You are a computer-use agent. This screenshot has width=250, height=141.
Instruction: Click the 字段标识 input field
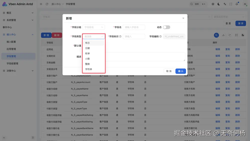134,37
